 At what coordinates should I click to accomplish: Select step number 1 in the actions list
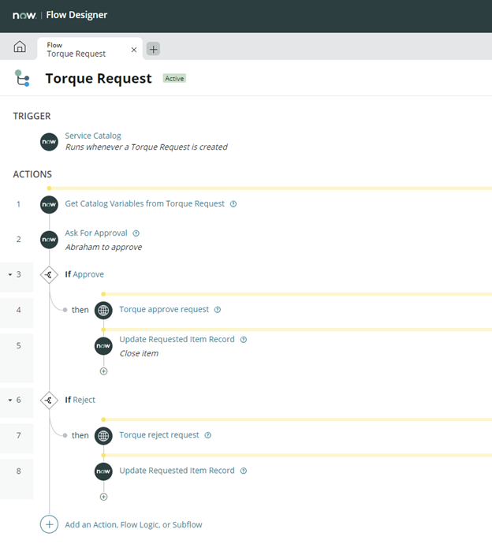18,204
